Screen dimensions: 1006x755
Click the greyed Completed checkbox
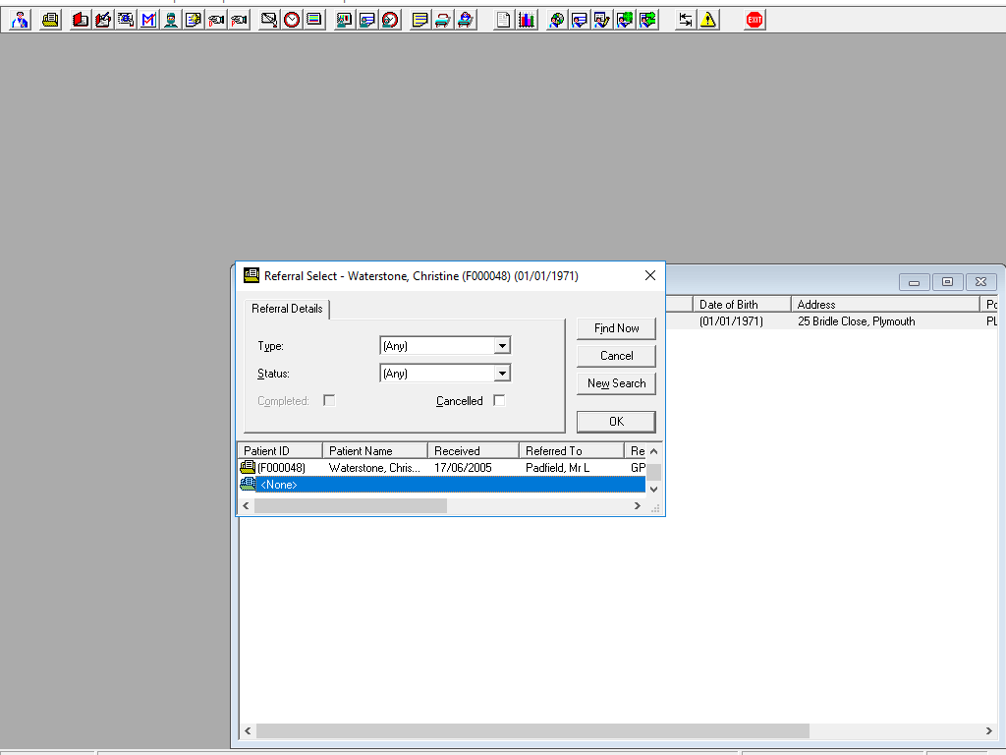point(329,401)
